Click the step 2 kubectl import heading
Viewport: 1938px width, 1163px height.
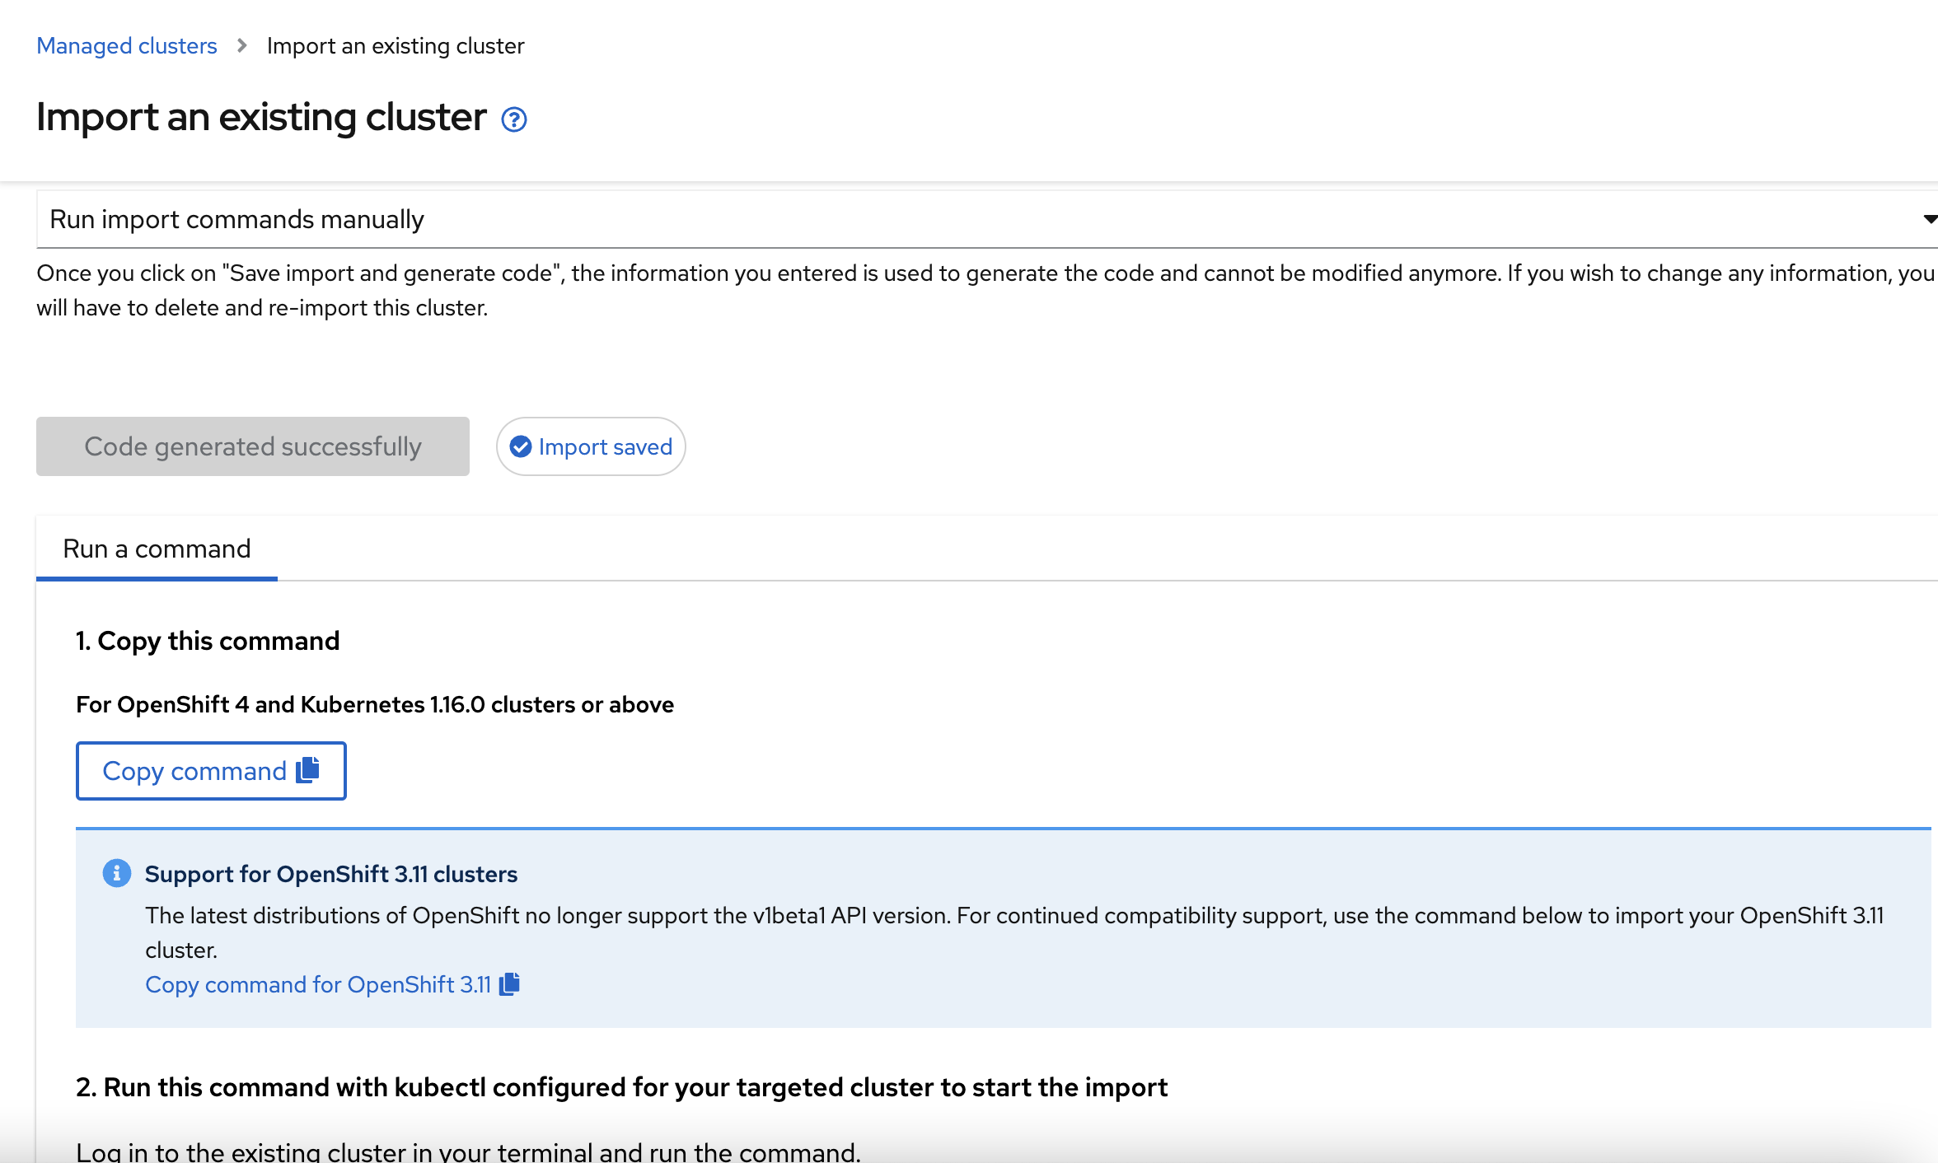622,1087
